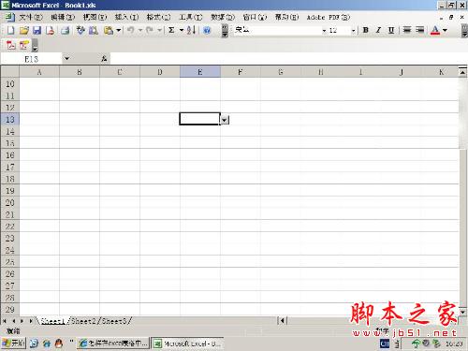Toggle italic formatting
This screenshot has height=351, width=468.
coord(378,30)
